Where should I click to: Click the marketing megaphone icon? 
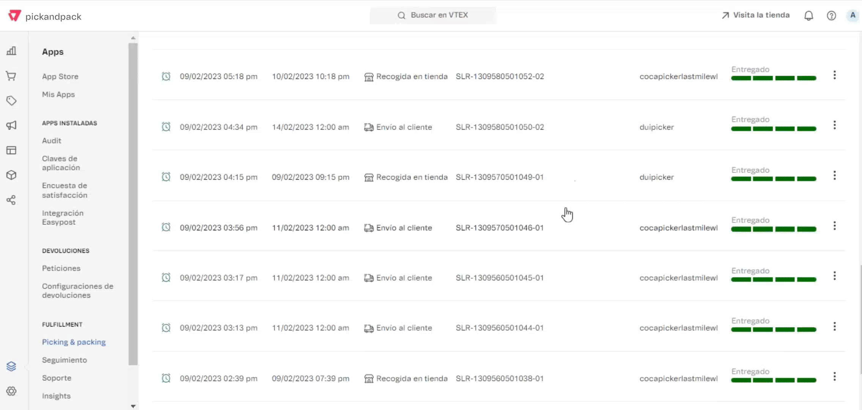11,125
